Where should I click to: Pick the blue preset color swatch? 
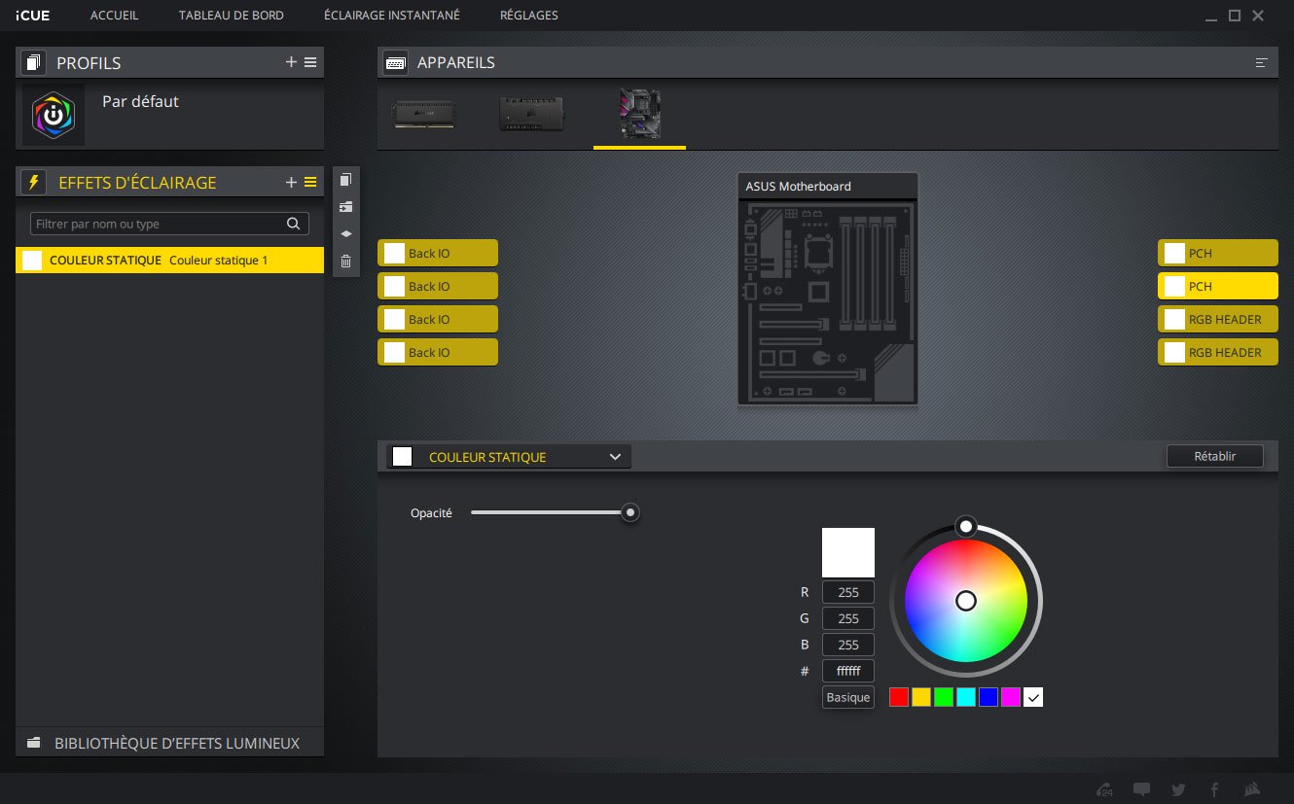[x=988, y=697]
